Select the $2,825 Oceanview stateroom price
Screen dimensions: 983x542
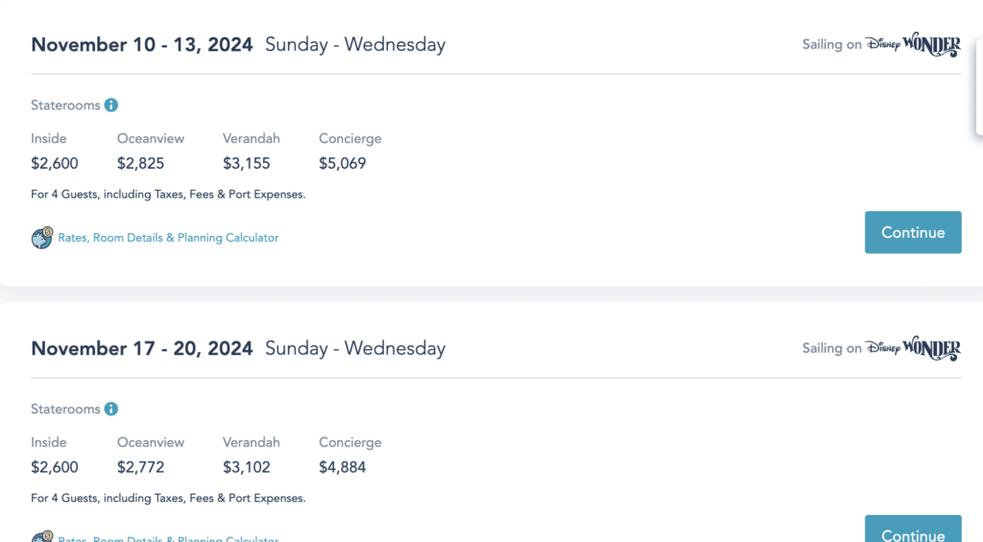(141, 163)
